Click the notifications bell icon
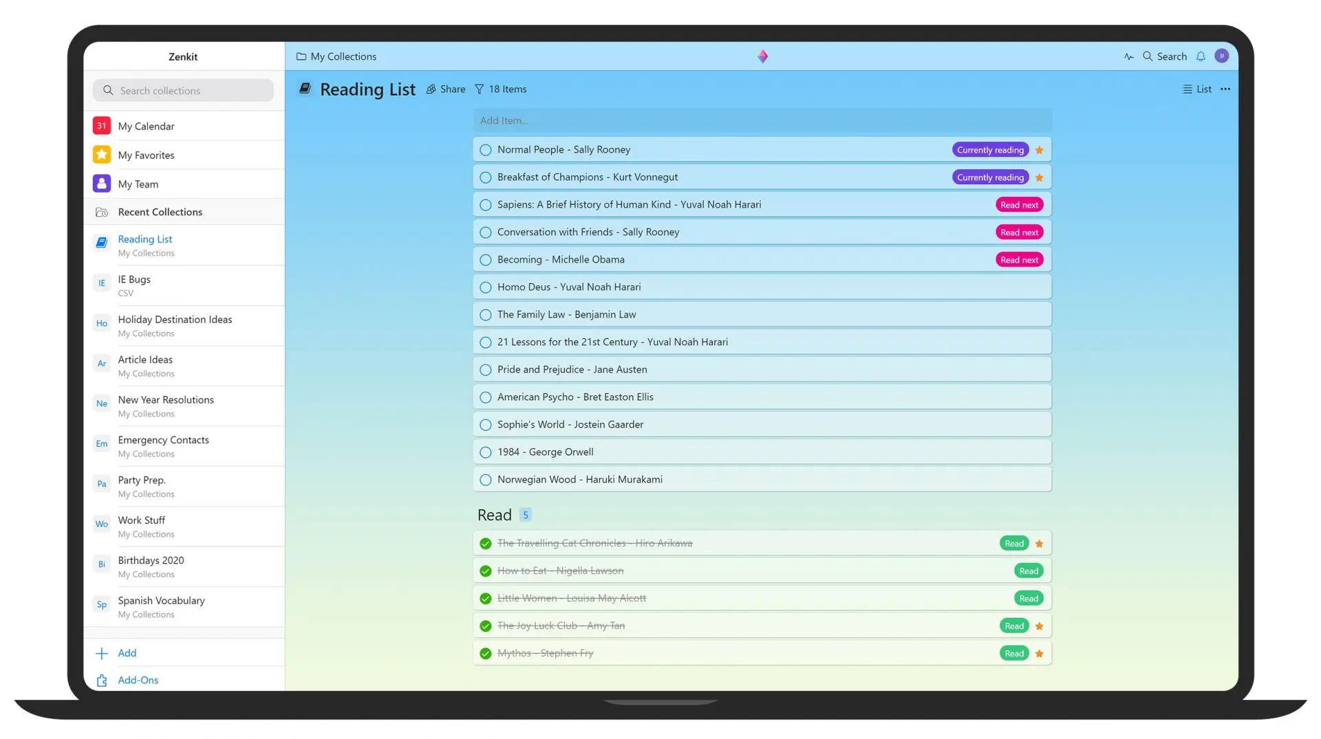 (1201, 56)
